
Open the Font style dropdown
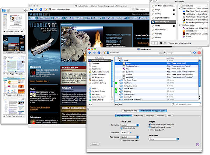[129, 125]
